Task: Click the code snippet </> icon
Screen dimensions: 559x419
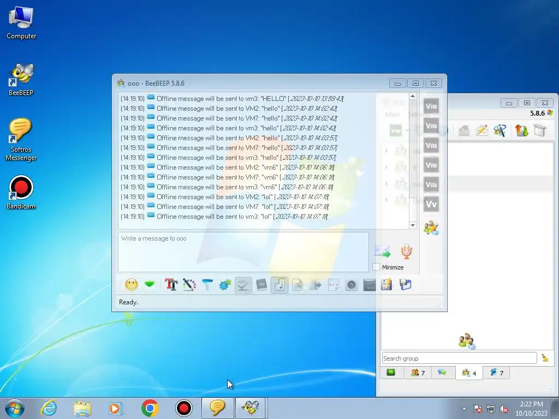Action: (x=333, y=285)
